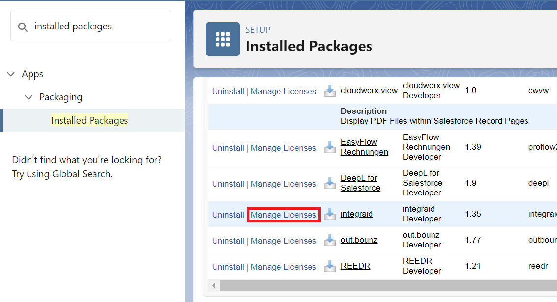This screenshot has height=302, width=557.
Task: Click the 'deepl' namespace cell
Action: 538,183
